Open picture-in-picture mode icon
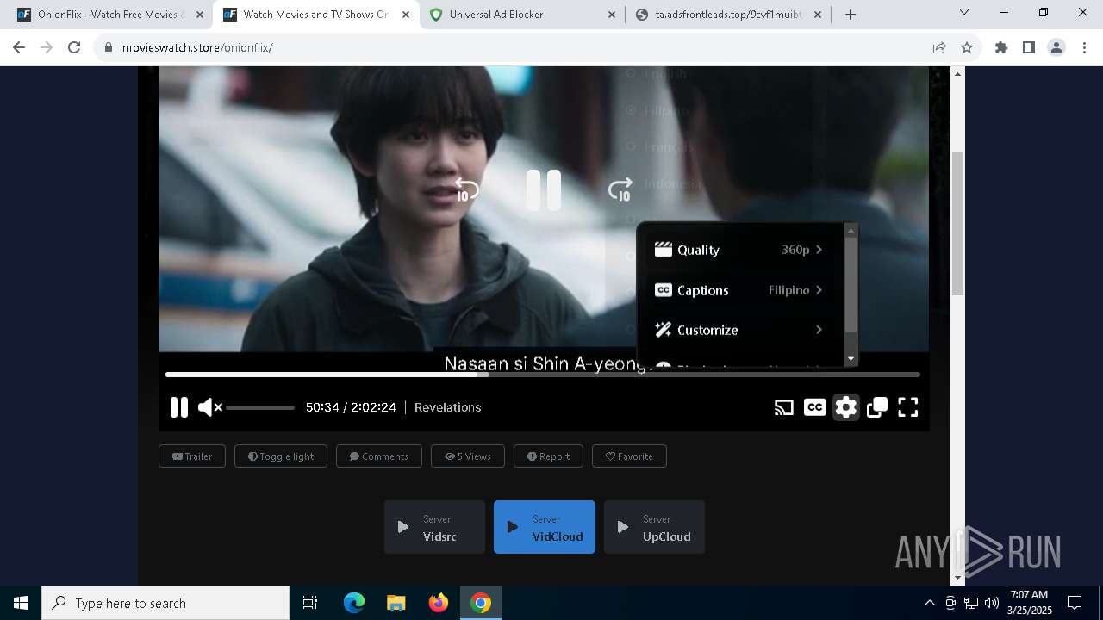 tap(877, 407)
